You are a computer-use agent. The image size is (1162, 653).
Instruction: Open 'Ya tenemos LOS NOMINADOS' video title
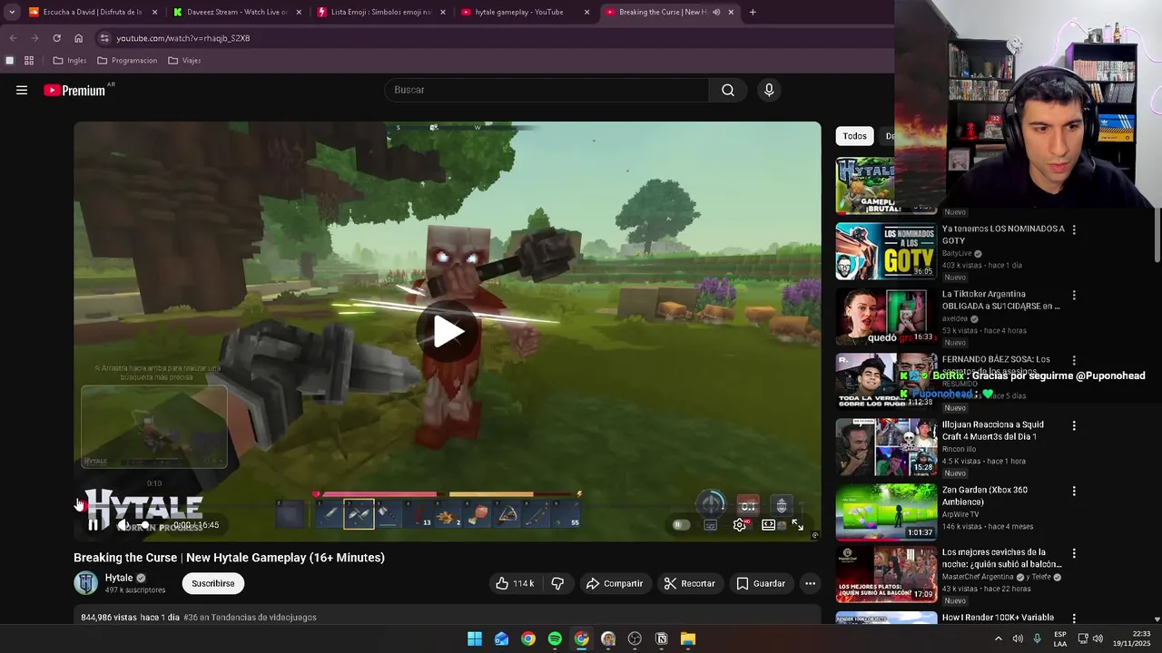tap(1003, 234)
